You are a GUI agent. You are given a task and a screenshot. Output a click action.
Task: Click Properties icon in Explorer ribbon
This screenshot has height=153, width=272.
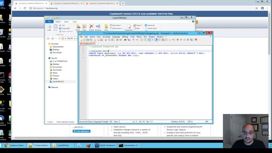coord(129,27)
